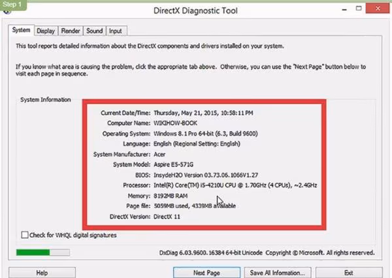Switch to the System tab

point(22,30)
